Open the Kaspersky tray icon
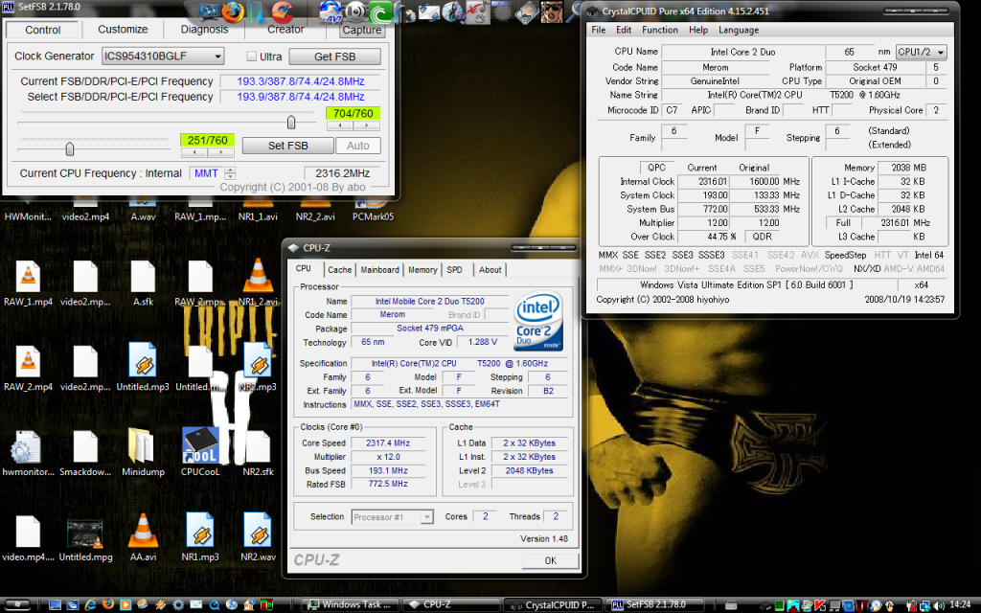The width and height of the screenshot is (981, 613). click(820, 605)
